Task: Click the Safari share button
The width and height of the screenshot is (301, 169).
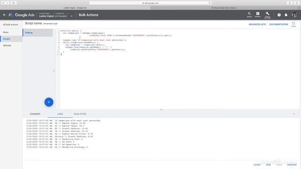Action: [290, 3]
